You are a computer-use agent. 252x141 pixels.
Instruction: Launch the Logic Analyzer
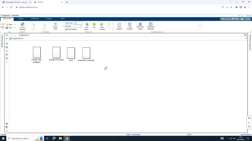click(130, 26)
